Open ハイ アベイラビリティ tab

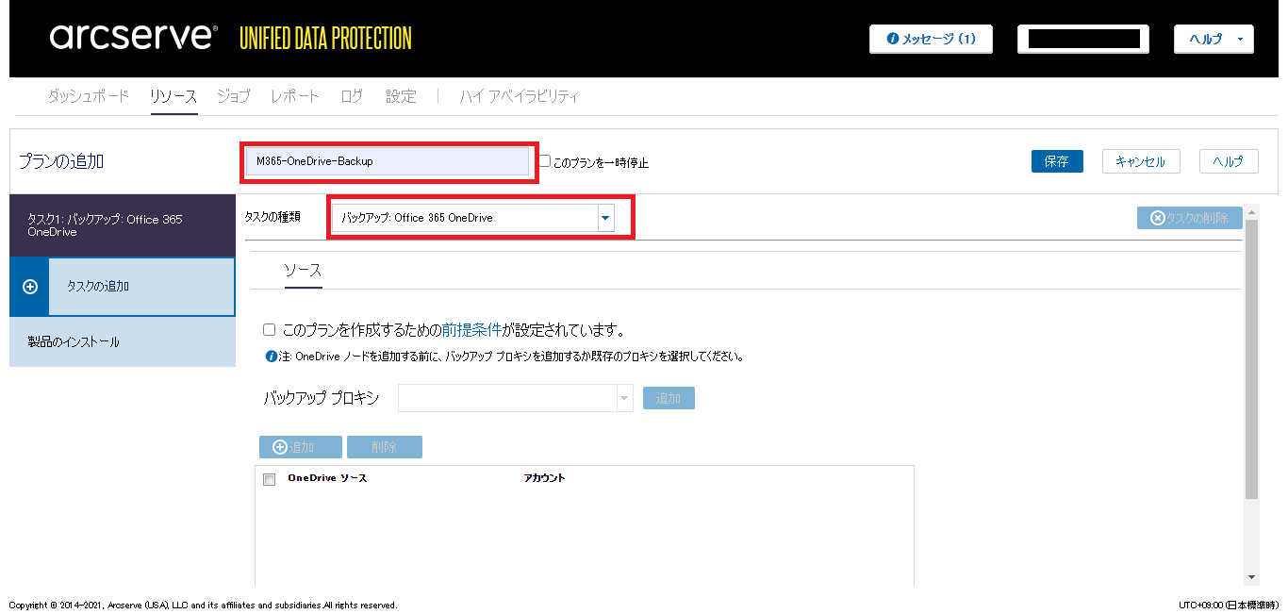click(520, 96)
